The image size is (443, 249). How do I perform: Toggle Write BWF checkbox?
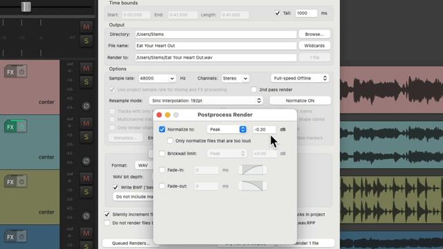116,187
